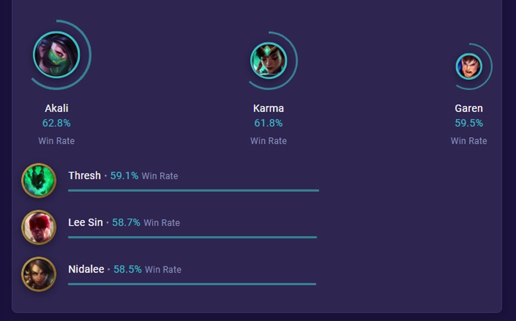This screenshot has width=516, height=321.
Task: Click the Lee Sin name text
Action: tap(86, 222)
